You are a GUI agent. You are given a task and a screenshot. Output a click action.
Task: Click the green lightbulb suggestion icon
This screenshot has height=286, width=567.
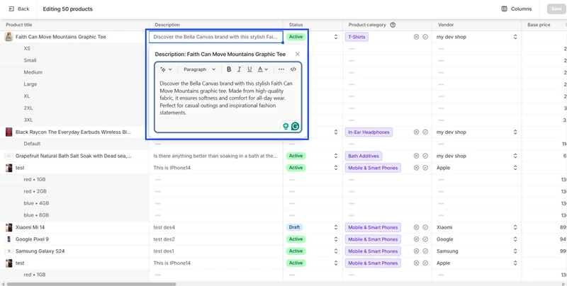pos(286,126)
